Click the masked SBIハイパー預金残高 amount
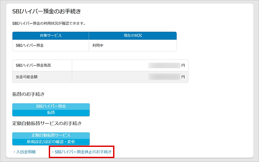 164,66
